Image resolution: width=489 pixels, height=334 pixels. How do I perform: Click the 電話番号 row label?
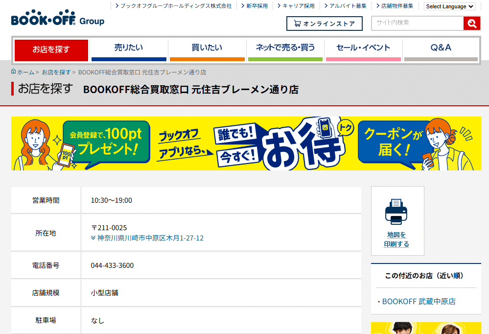(x=46, y=265)
